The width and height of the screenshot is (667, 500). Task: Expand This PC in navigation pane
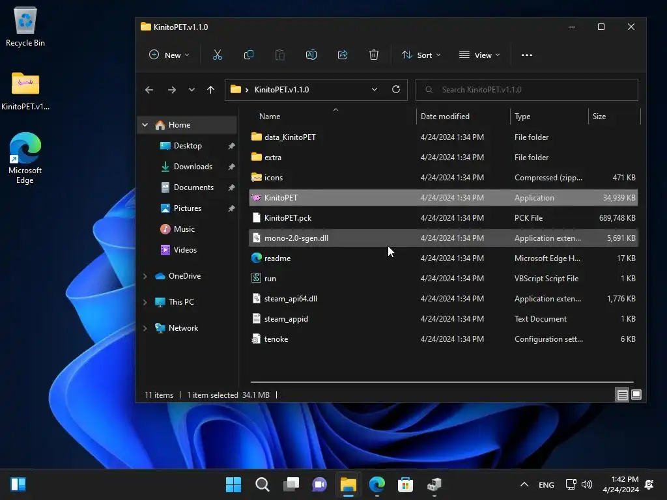pyautogui.click(x=145, y=302)
